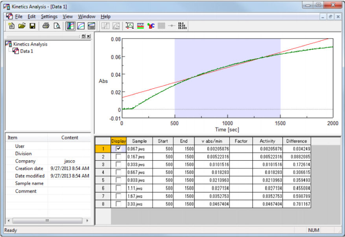This screenshot has width=345, height=237.
Task: Click the red-green 'C' toolbar icon
Action: 151,26
